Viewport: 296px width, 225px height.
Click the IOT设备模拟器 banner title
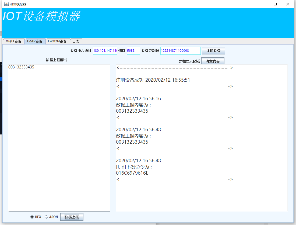[x=41, y=17]
